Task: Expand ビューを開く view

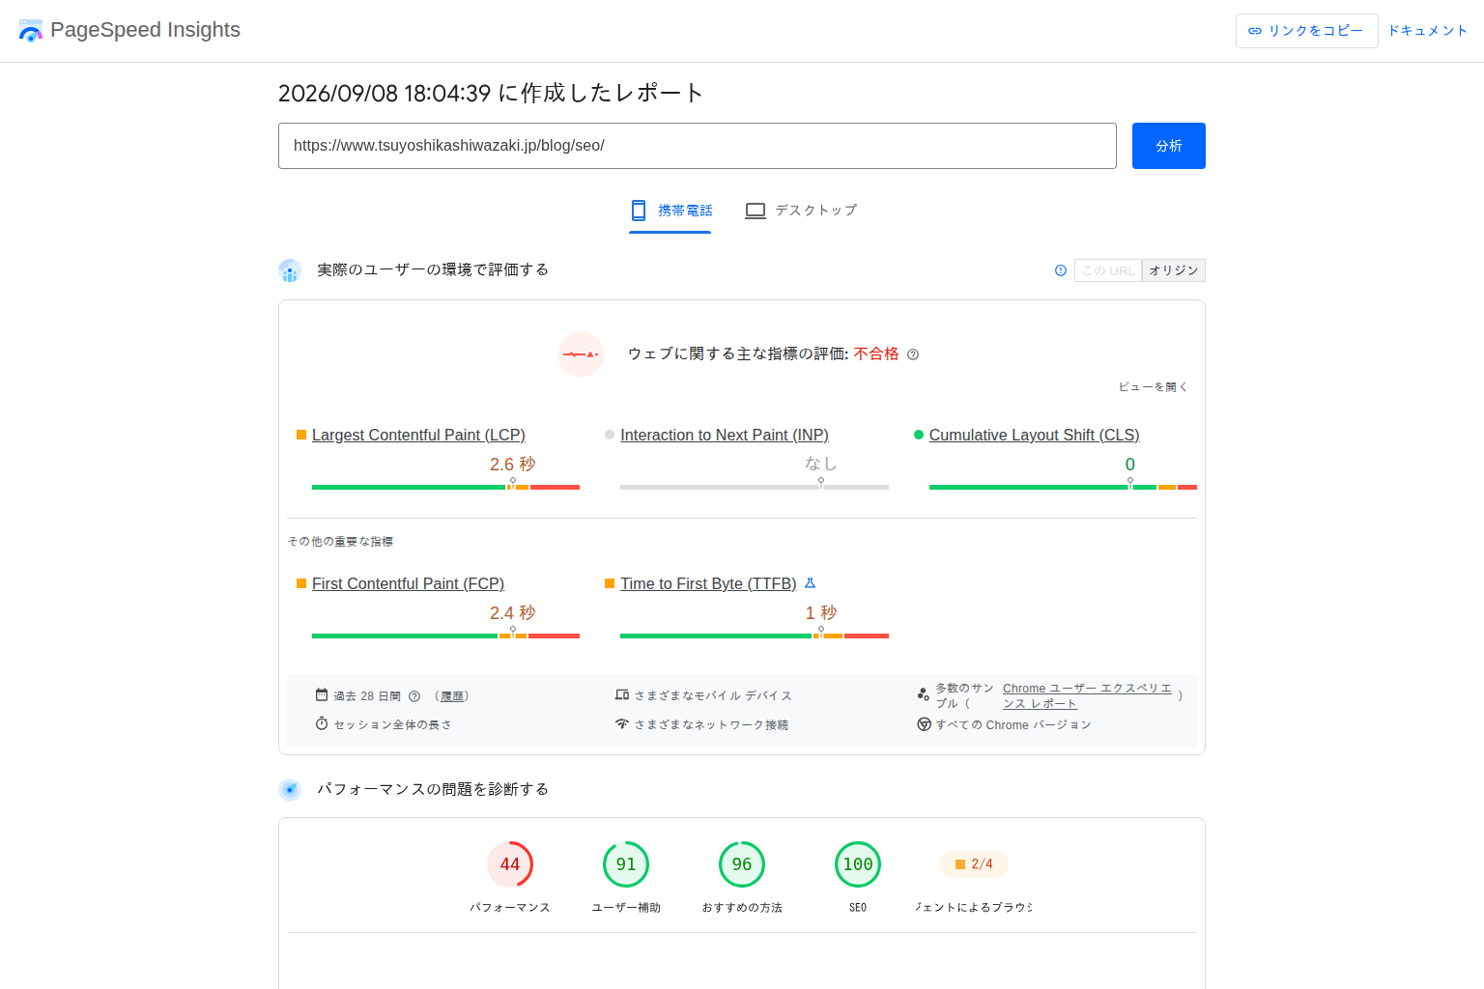Action: tap(1153, 387)
